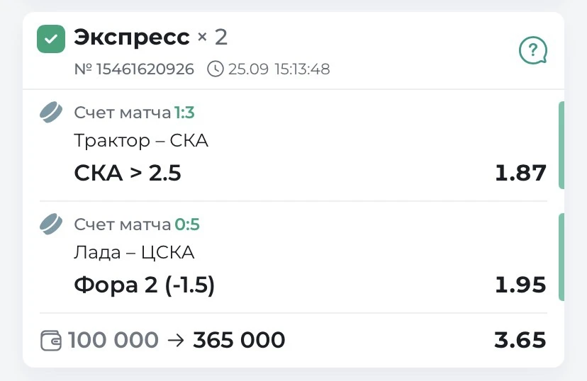This screenshot has height=381, width=587.
Task: Click the Счет матча 0:5 score
Action: pyautogui.click(x=137, y=224)
